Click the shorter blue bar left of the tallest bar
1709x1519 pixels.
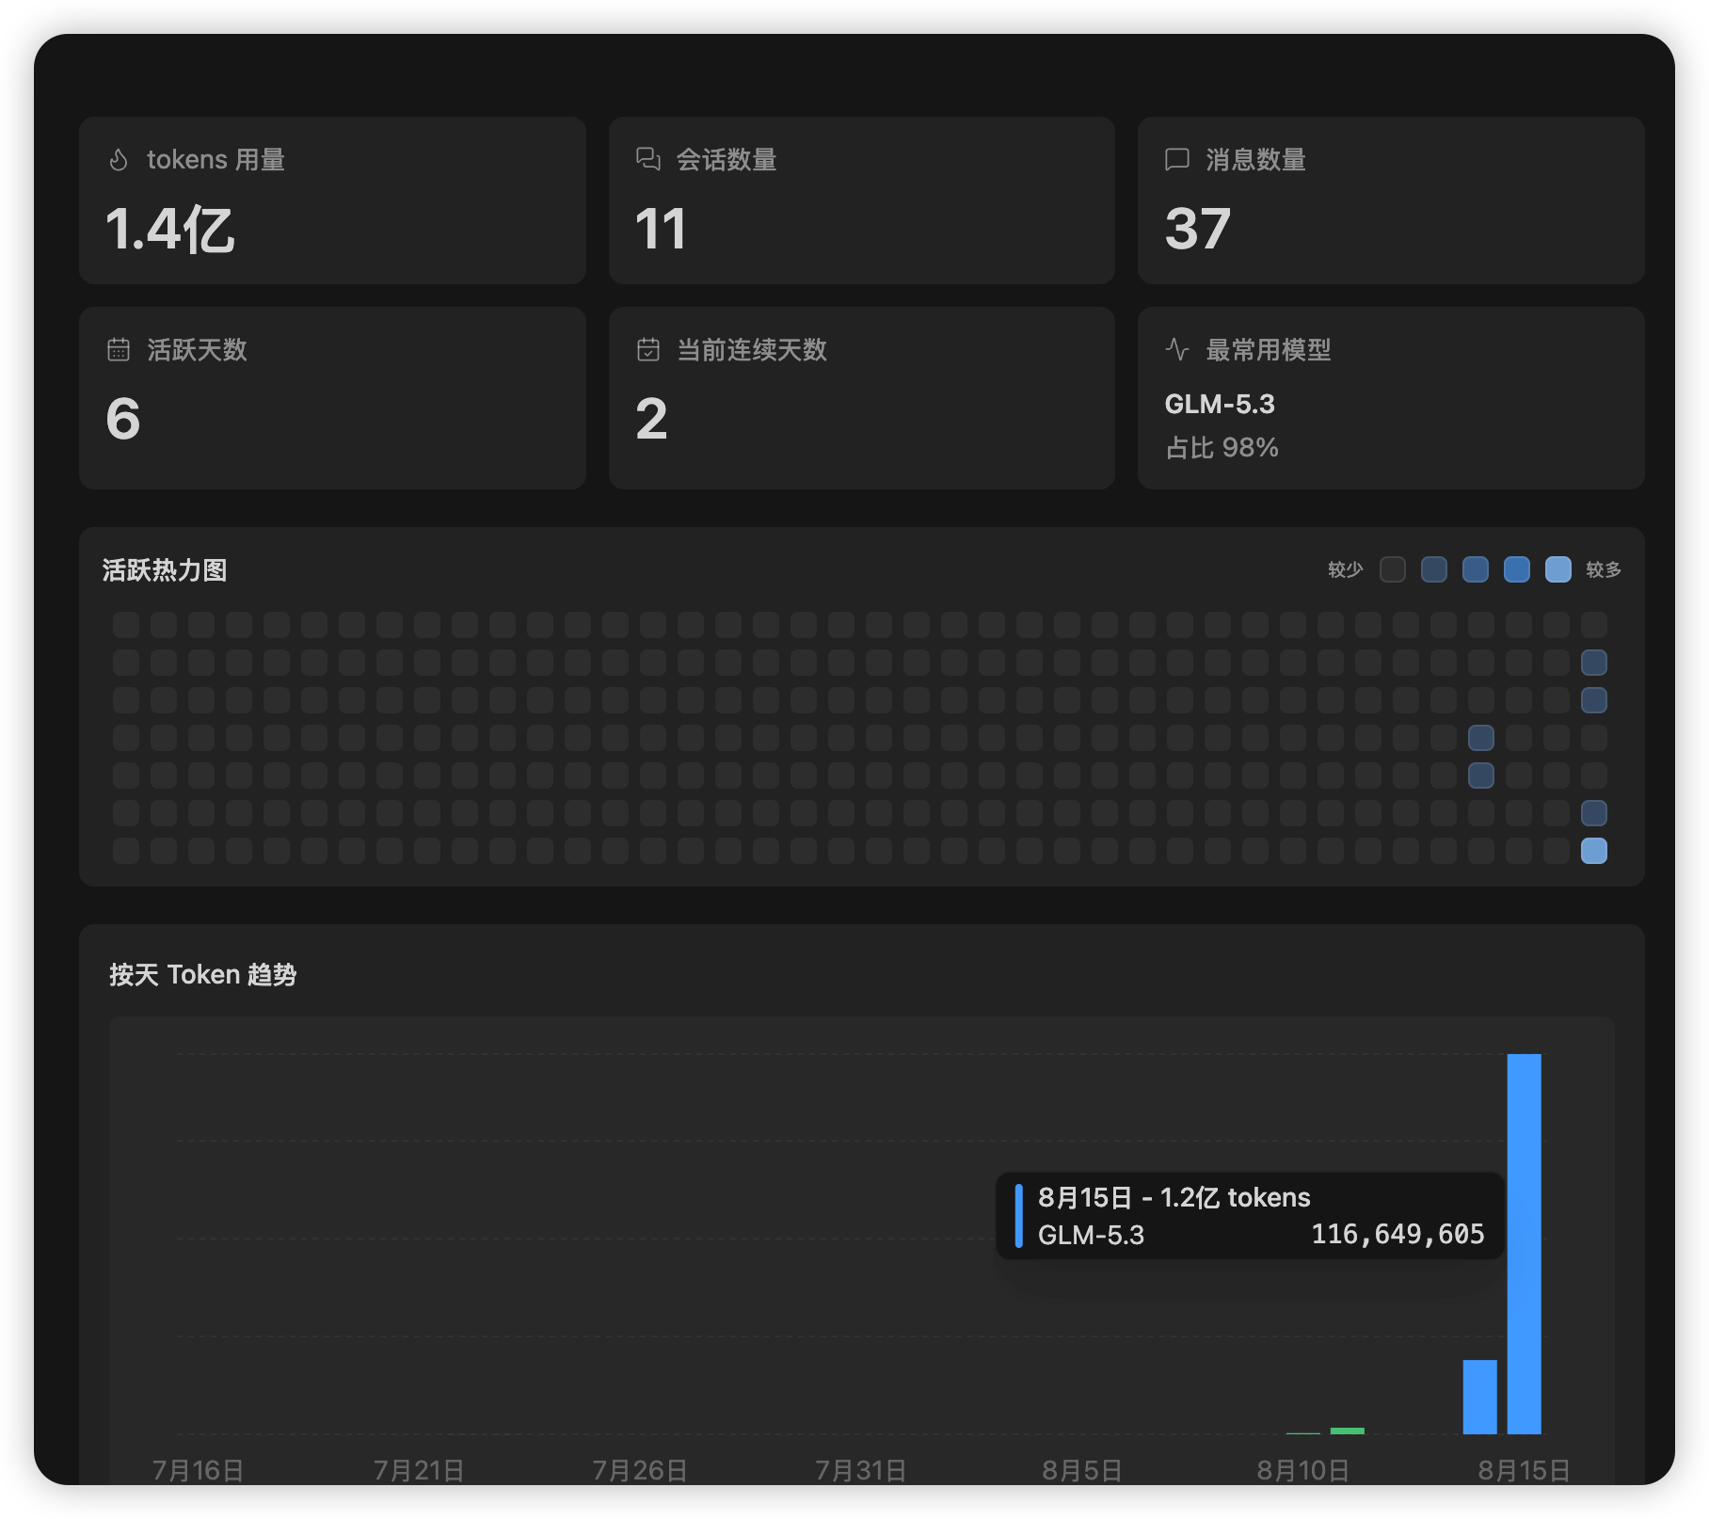click(x=1480, y=1397)
